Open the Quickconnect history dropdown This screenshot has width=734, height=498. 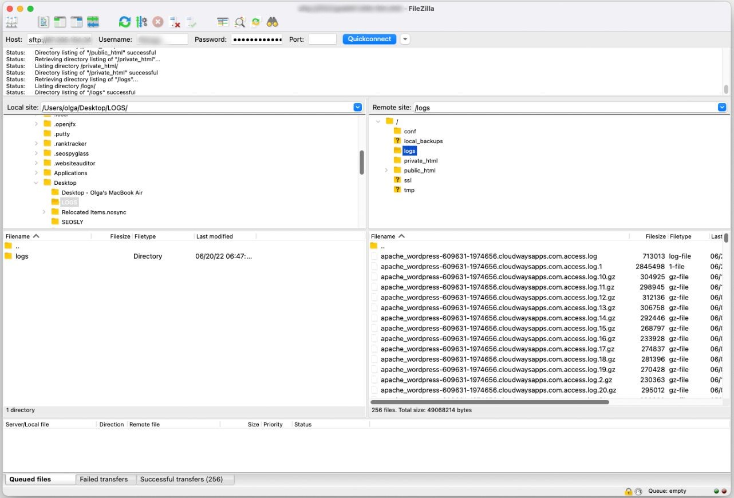[x=405, y=39]
